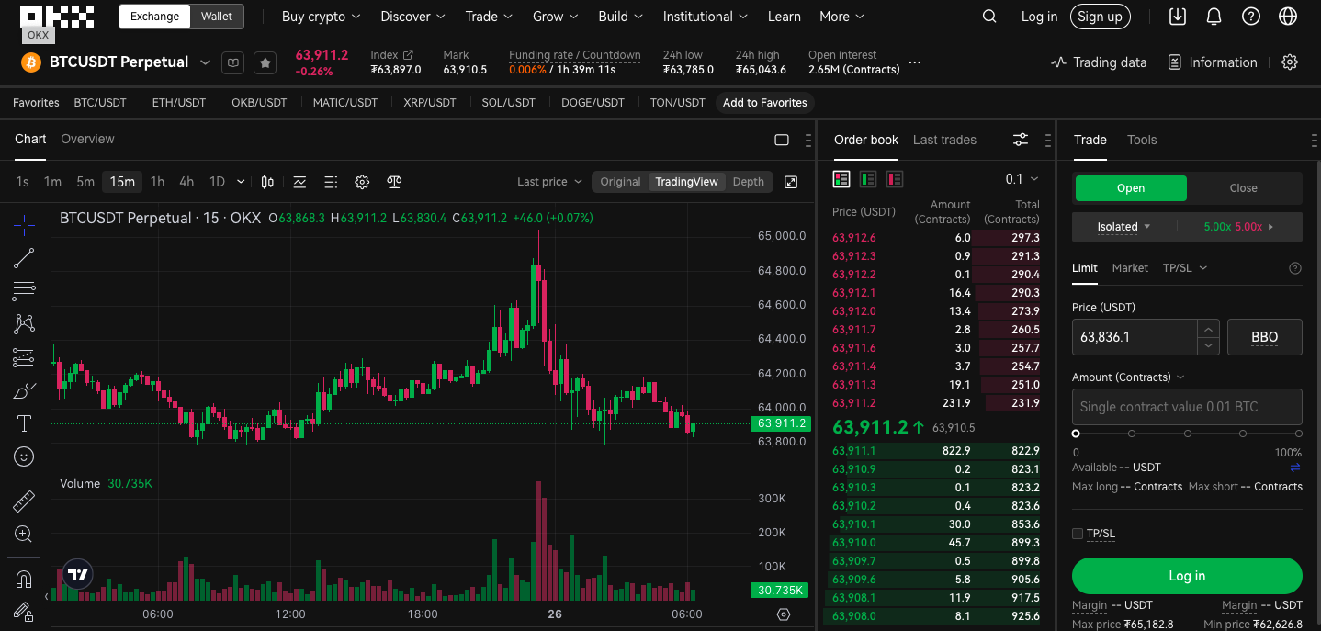Open the 0.1 price grouping dropdown

tap(1022, 179)
